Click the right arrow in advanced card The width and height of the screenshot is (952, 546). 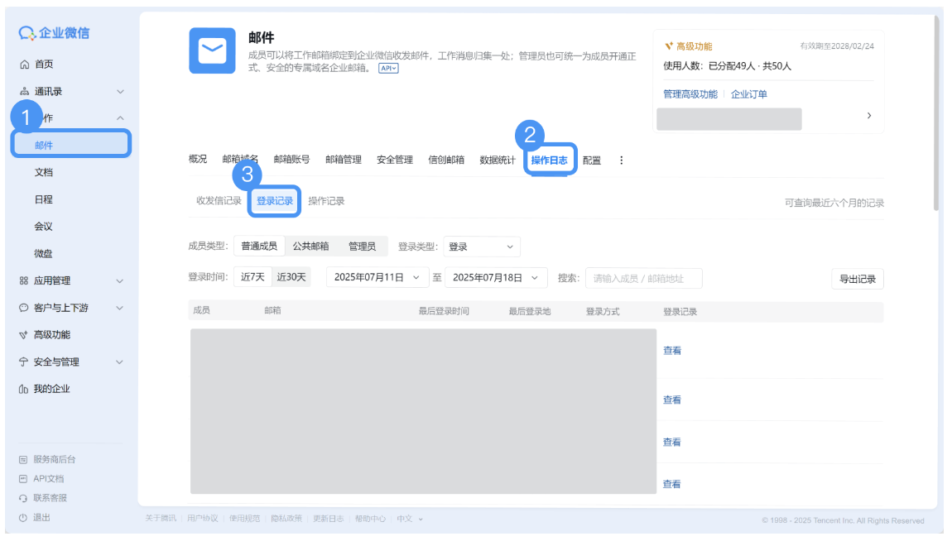[x=869, y=115]
